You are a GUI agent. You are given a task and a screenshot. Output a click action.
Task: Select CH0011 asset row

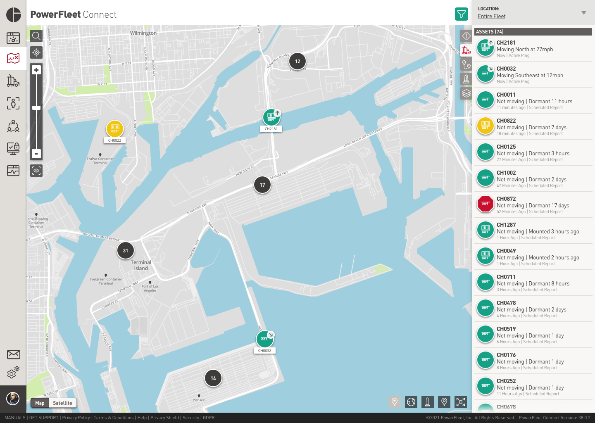coord(533,101)
